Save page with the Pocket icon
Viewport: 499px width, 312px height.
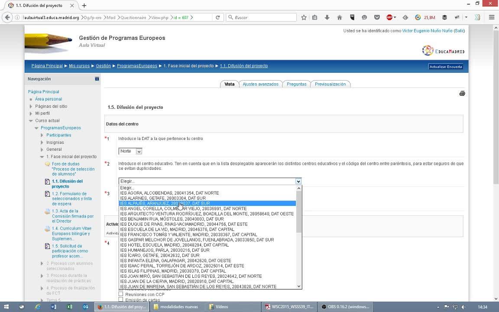pos(377,17)
